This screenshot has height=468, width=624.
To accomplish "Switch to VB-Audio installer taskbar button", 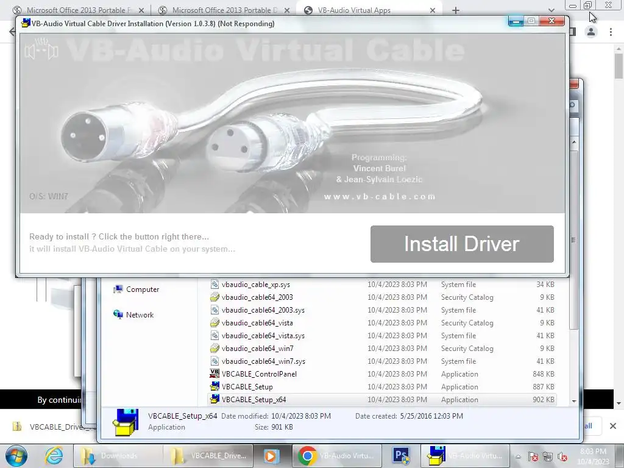I will (465, 456).
